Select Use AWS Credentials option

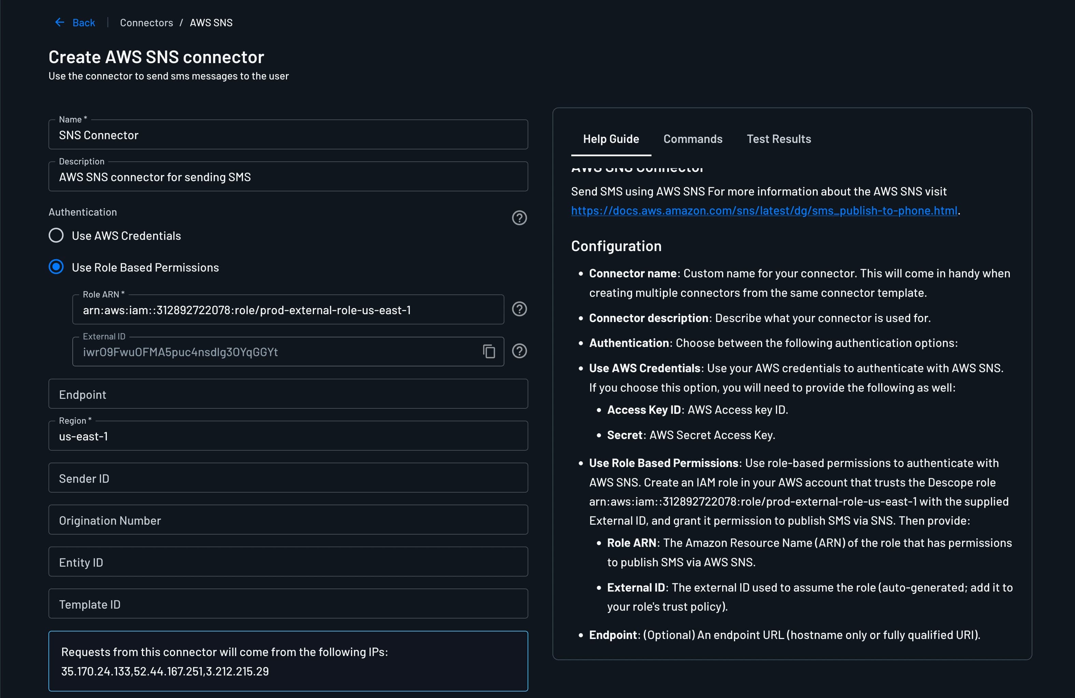(x=56, y=235)
